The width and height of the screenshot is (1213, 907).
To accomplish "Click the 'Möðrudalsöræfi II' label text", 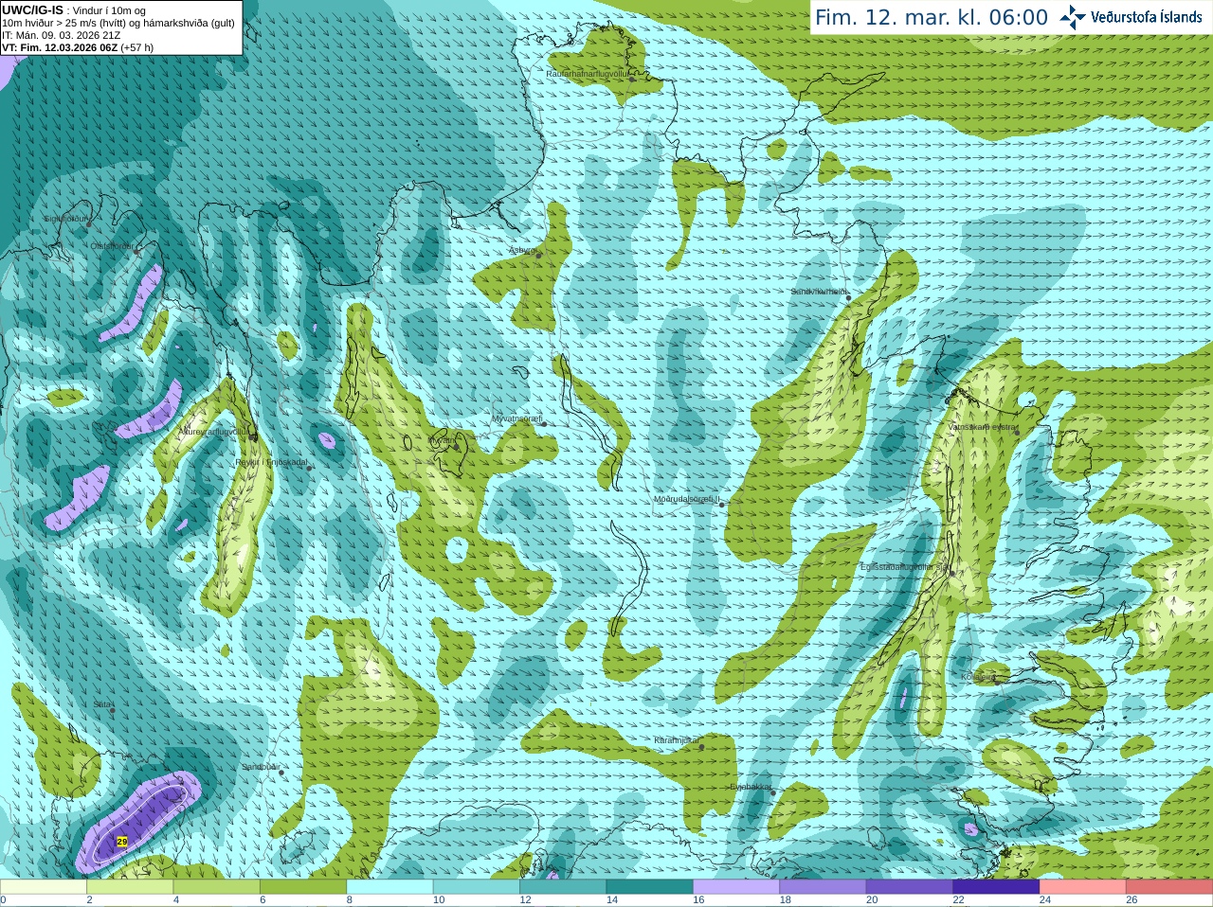I will 686,499.
